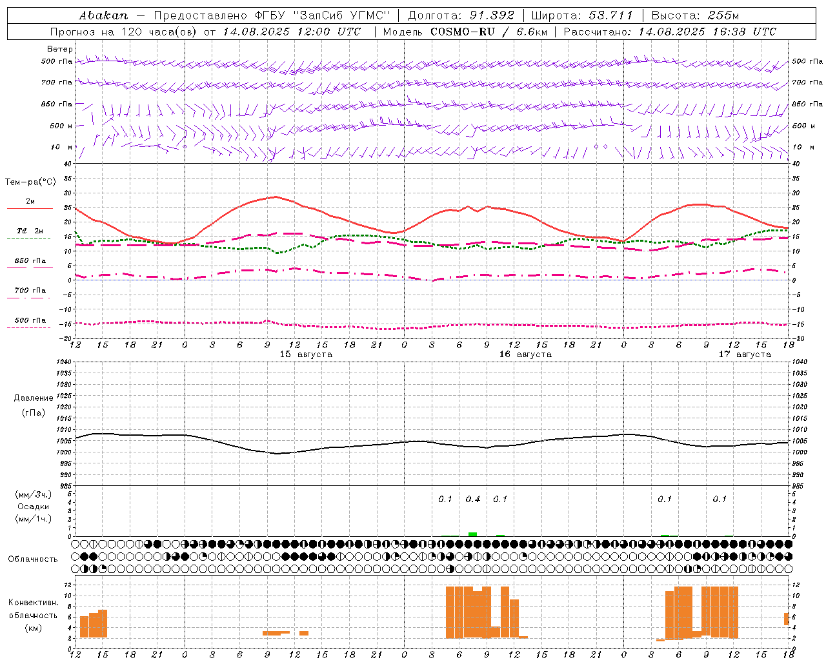Image resolution: width=826 pixels, height=660 pixels.
Task: Click "850 гПа" temperature legend label
Action: 30,261
